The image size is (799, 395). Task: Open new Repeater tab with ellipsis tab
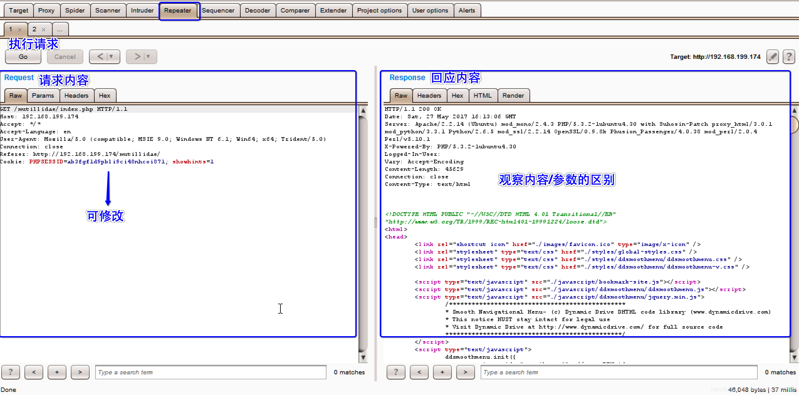tap(60, 29)
